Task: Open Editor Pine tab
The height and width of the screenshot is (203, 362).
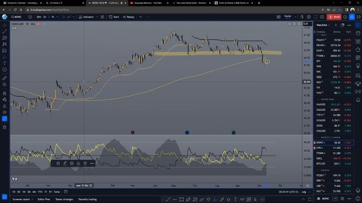Action: click(x=44, y=199)
